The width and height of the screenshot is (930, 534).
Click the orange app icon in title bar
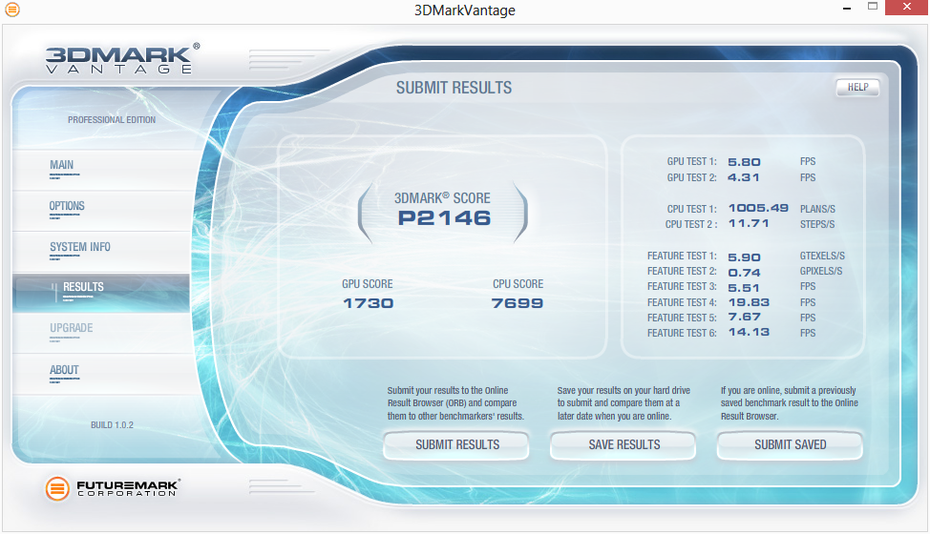point(11,10)
